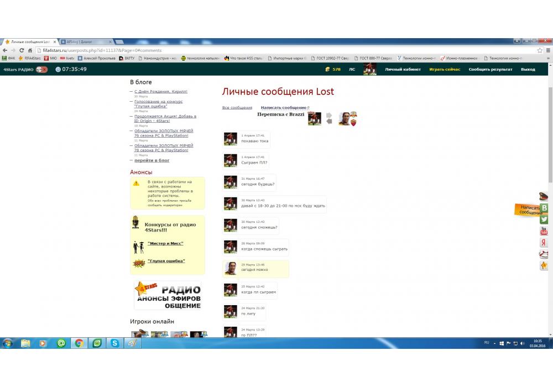This screenshot has width=553, height=387.
Task: Open the Chrome hamburger menu
Action: tap(547, 50)
